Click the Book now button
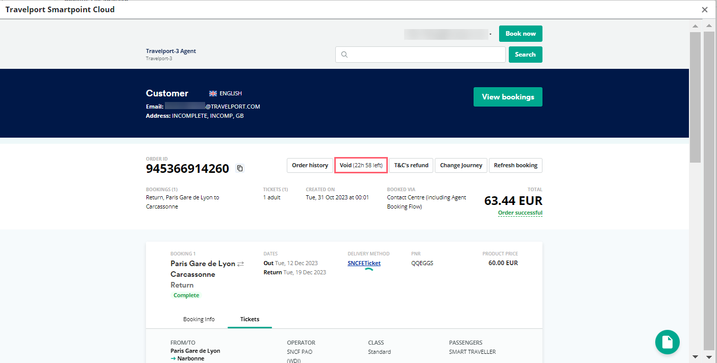This screenshot has width=717, height=363. tap(521, 34)
